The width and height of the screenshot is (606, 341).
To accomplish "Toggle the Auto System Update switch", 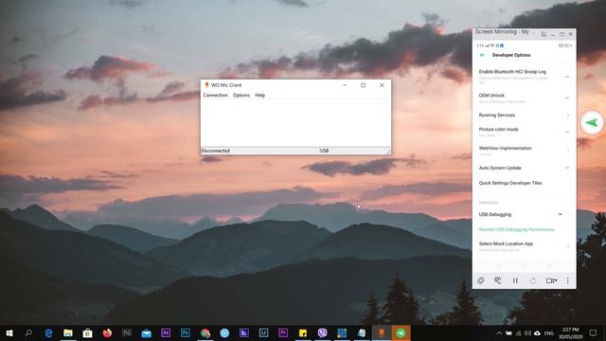I will click(x=567, y=168).
